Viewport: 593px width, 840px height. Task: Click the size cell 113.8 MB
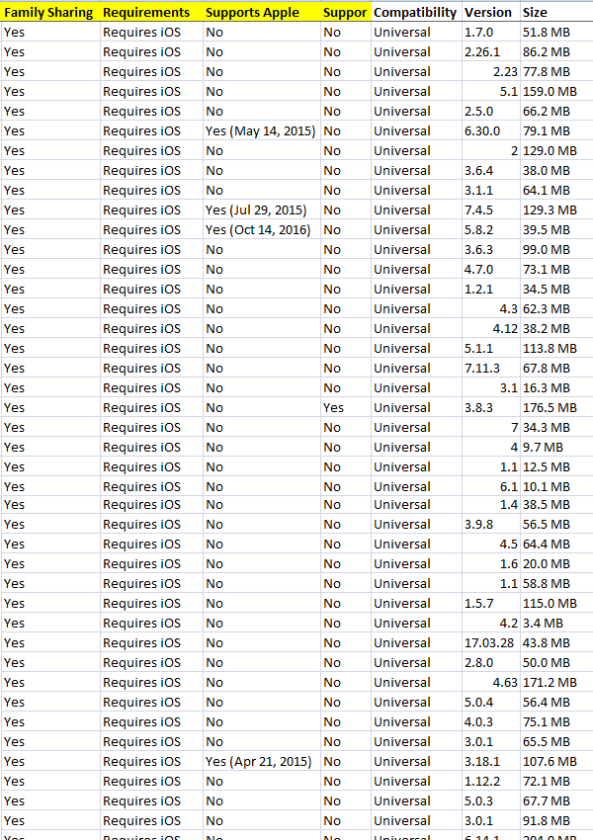(556, 348)
